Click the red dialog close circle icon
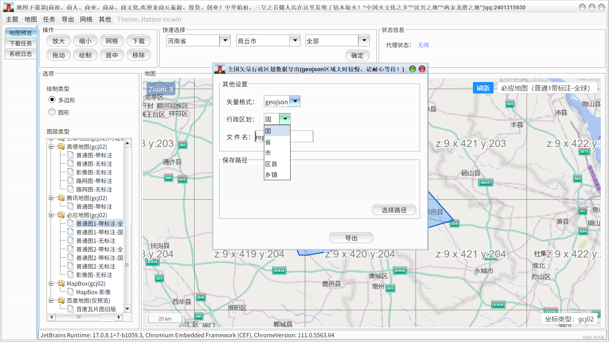The height and width of the screenshot is (342, 609). point(422,69)
